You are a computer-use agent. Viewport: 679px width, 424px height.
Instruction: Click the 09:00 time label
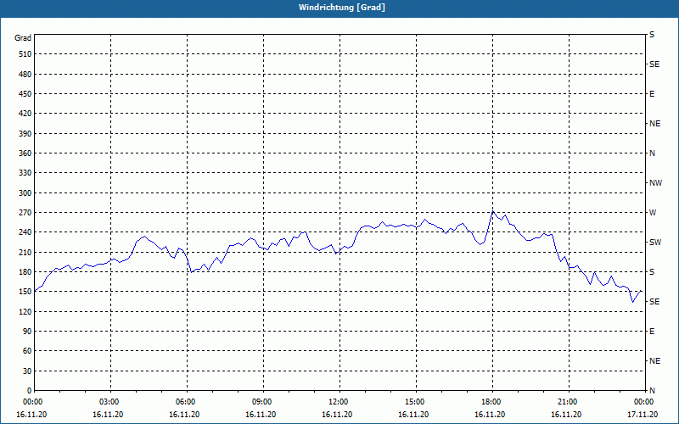tap(263, 402)
